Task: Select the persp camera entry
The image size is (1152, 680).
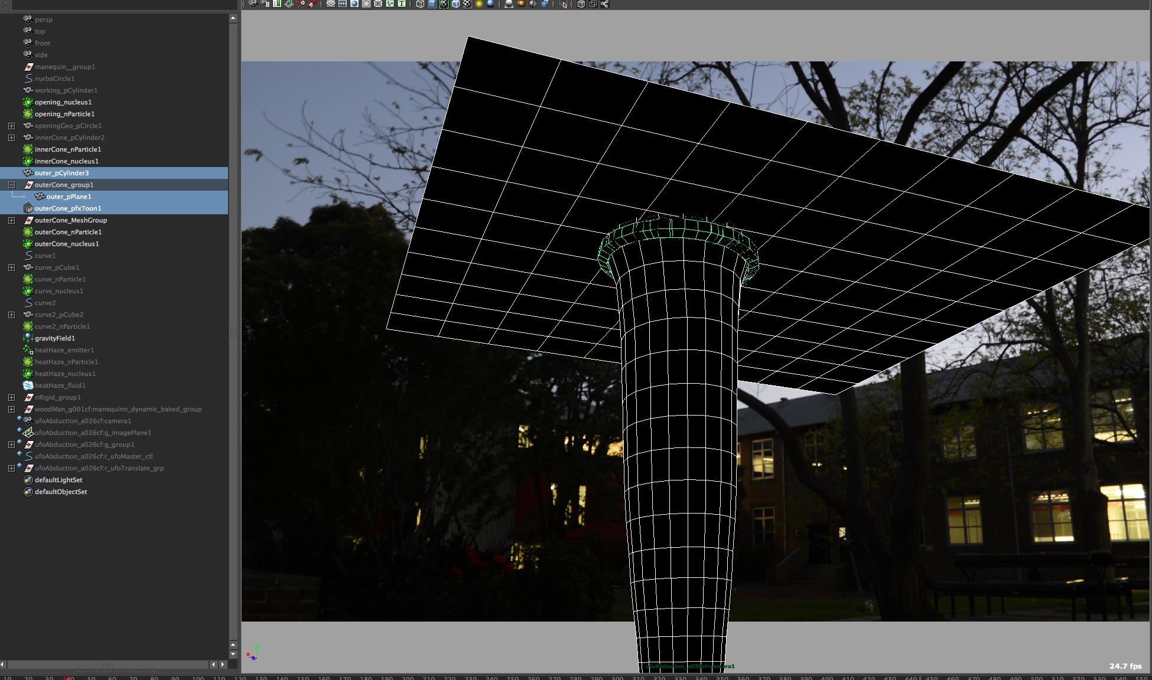Action: point(43,19)
